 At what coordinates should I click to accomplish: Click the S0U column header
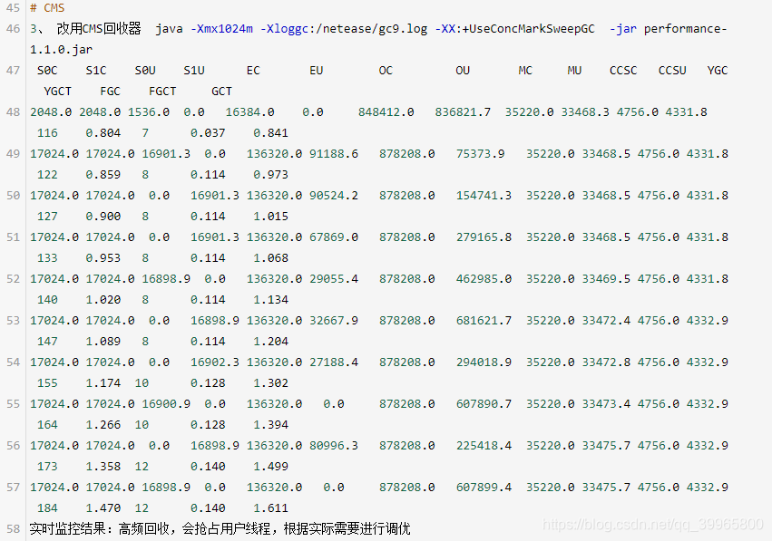pyautogui.click(x=145, y=71)
